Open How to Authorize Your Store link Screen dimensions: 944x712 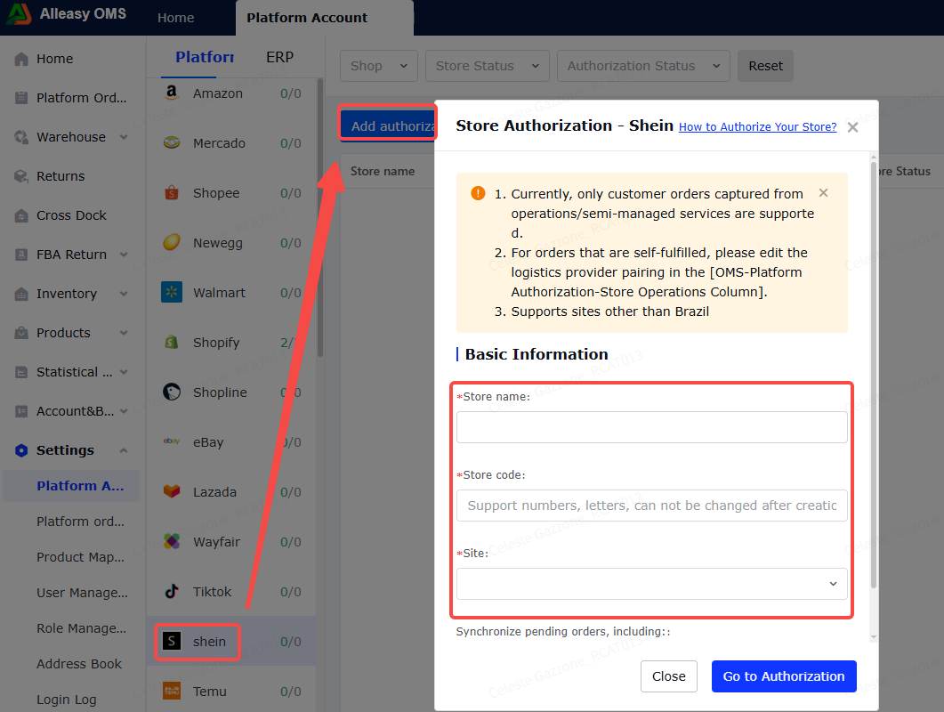pos(757,126)
